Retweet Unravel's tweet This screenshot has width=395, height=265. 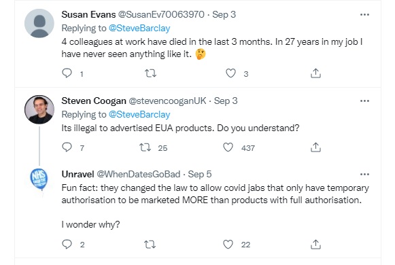click(150, 244)
